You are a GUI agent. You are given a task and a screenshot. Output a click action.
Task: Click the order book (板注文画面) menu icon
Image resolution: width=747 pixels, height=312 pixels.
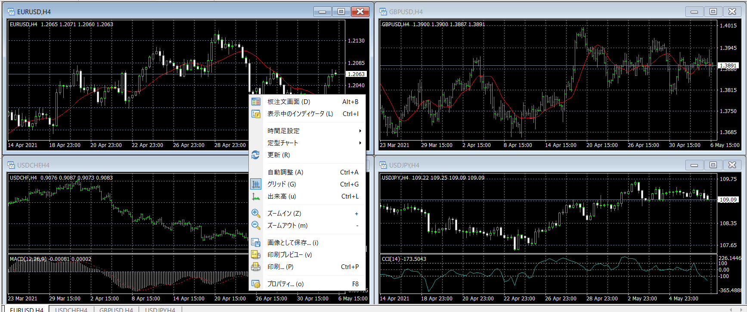coord(256,102)
